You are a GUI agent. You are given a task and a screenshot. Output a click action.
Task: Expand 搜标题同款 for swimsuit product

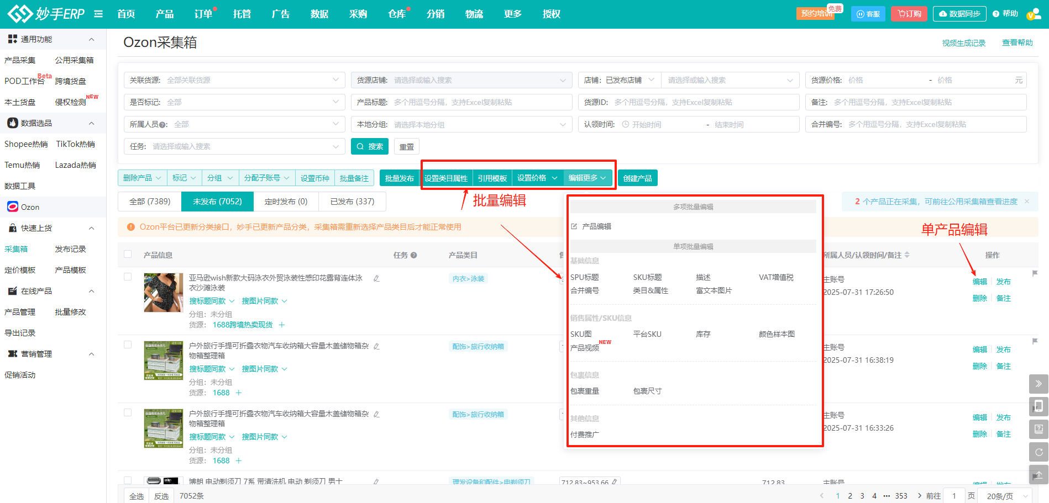coord(212,301)
